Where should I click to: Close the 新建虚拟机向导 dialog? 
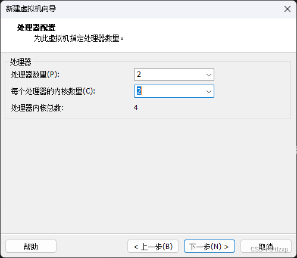point(287,9)
